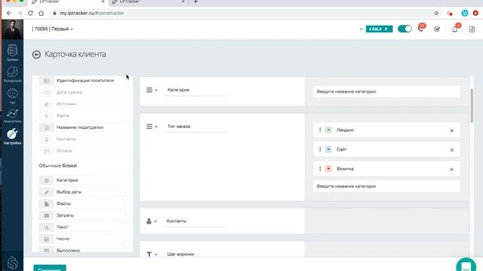Reload the browser page
This screenshot has height=271, width=483.
30,14
